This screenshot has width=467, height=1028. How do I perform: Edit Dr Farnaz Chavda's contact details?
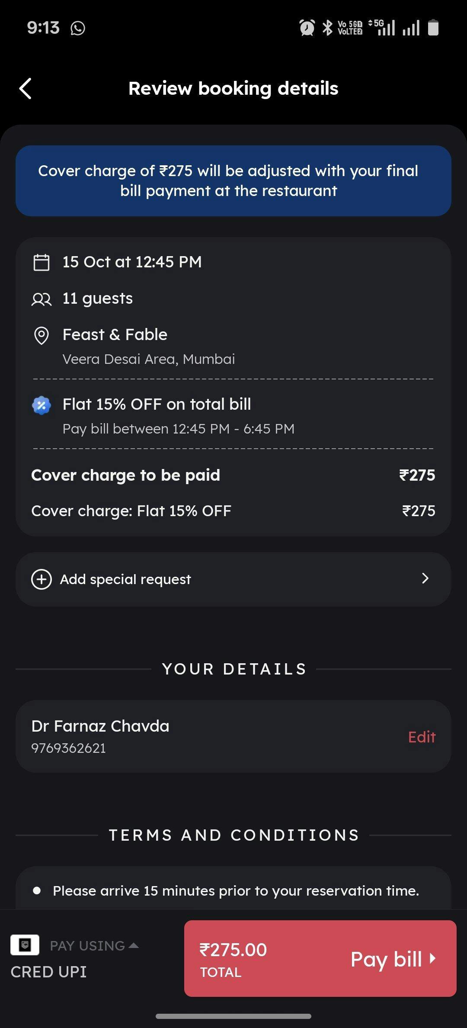point(422,737)
